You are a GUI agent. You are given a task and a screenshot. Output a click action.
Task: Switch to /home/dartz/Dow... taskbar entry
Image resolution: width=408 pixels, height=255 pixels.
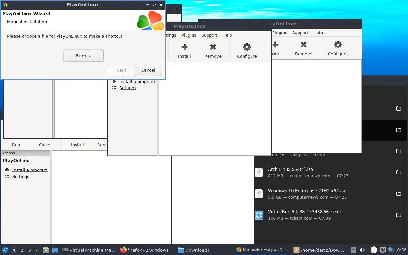318,250
